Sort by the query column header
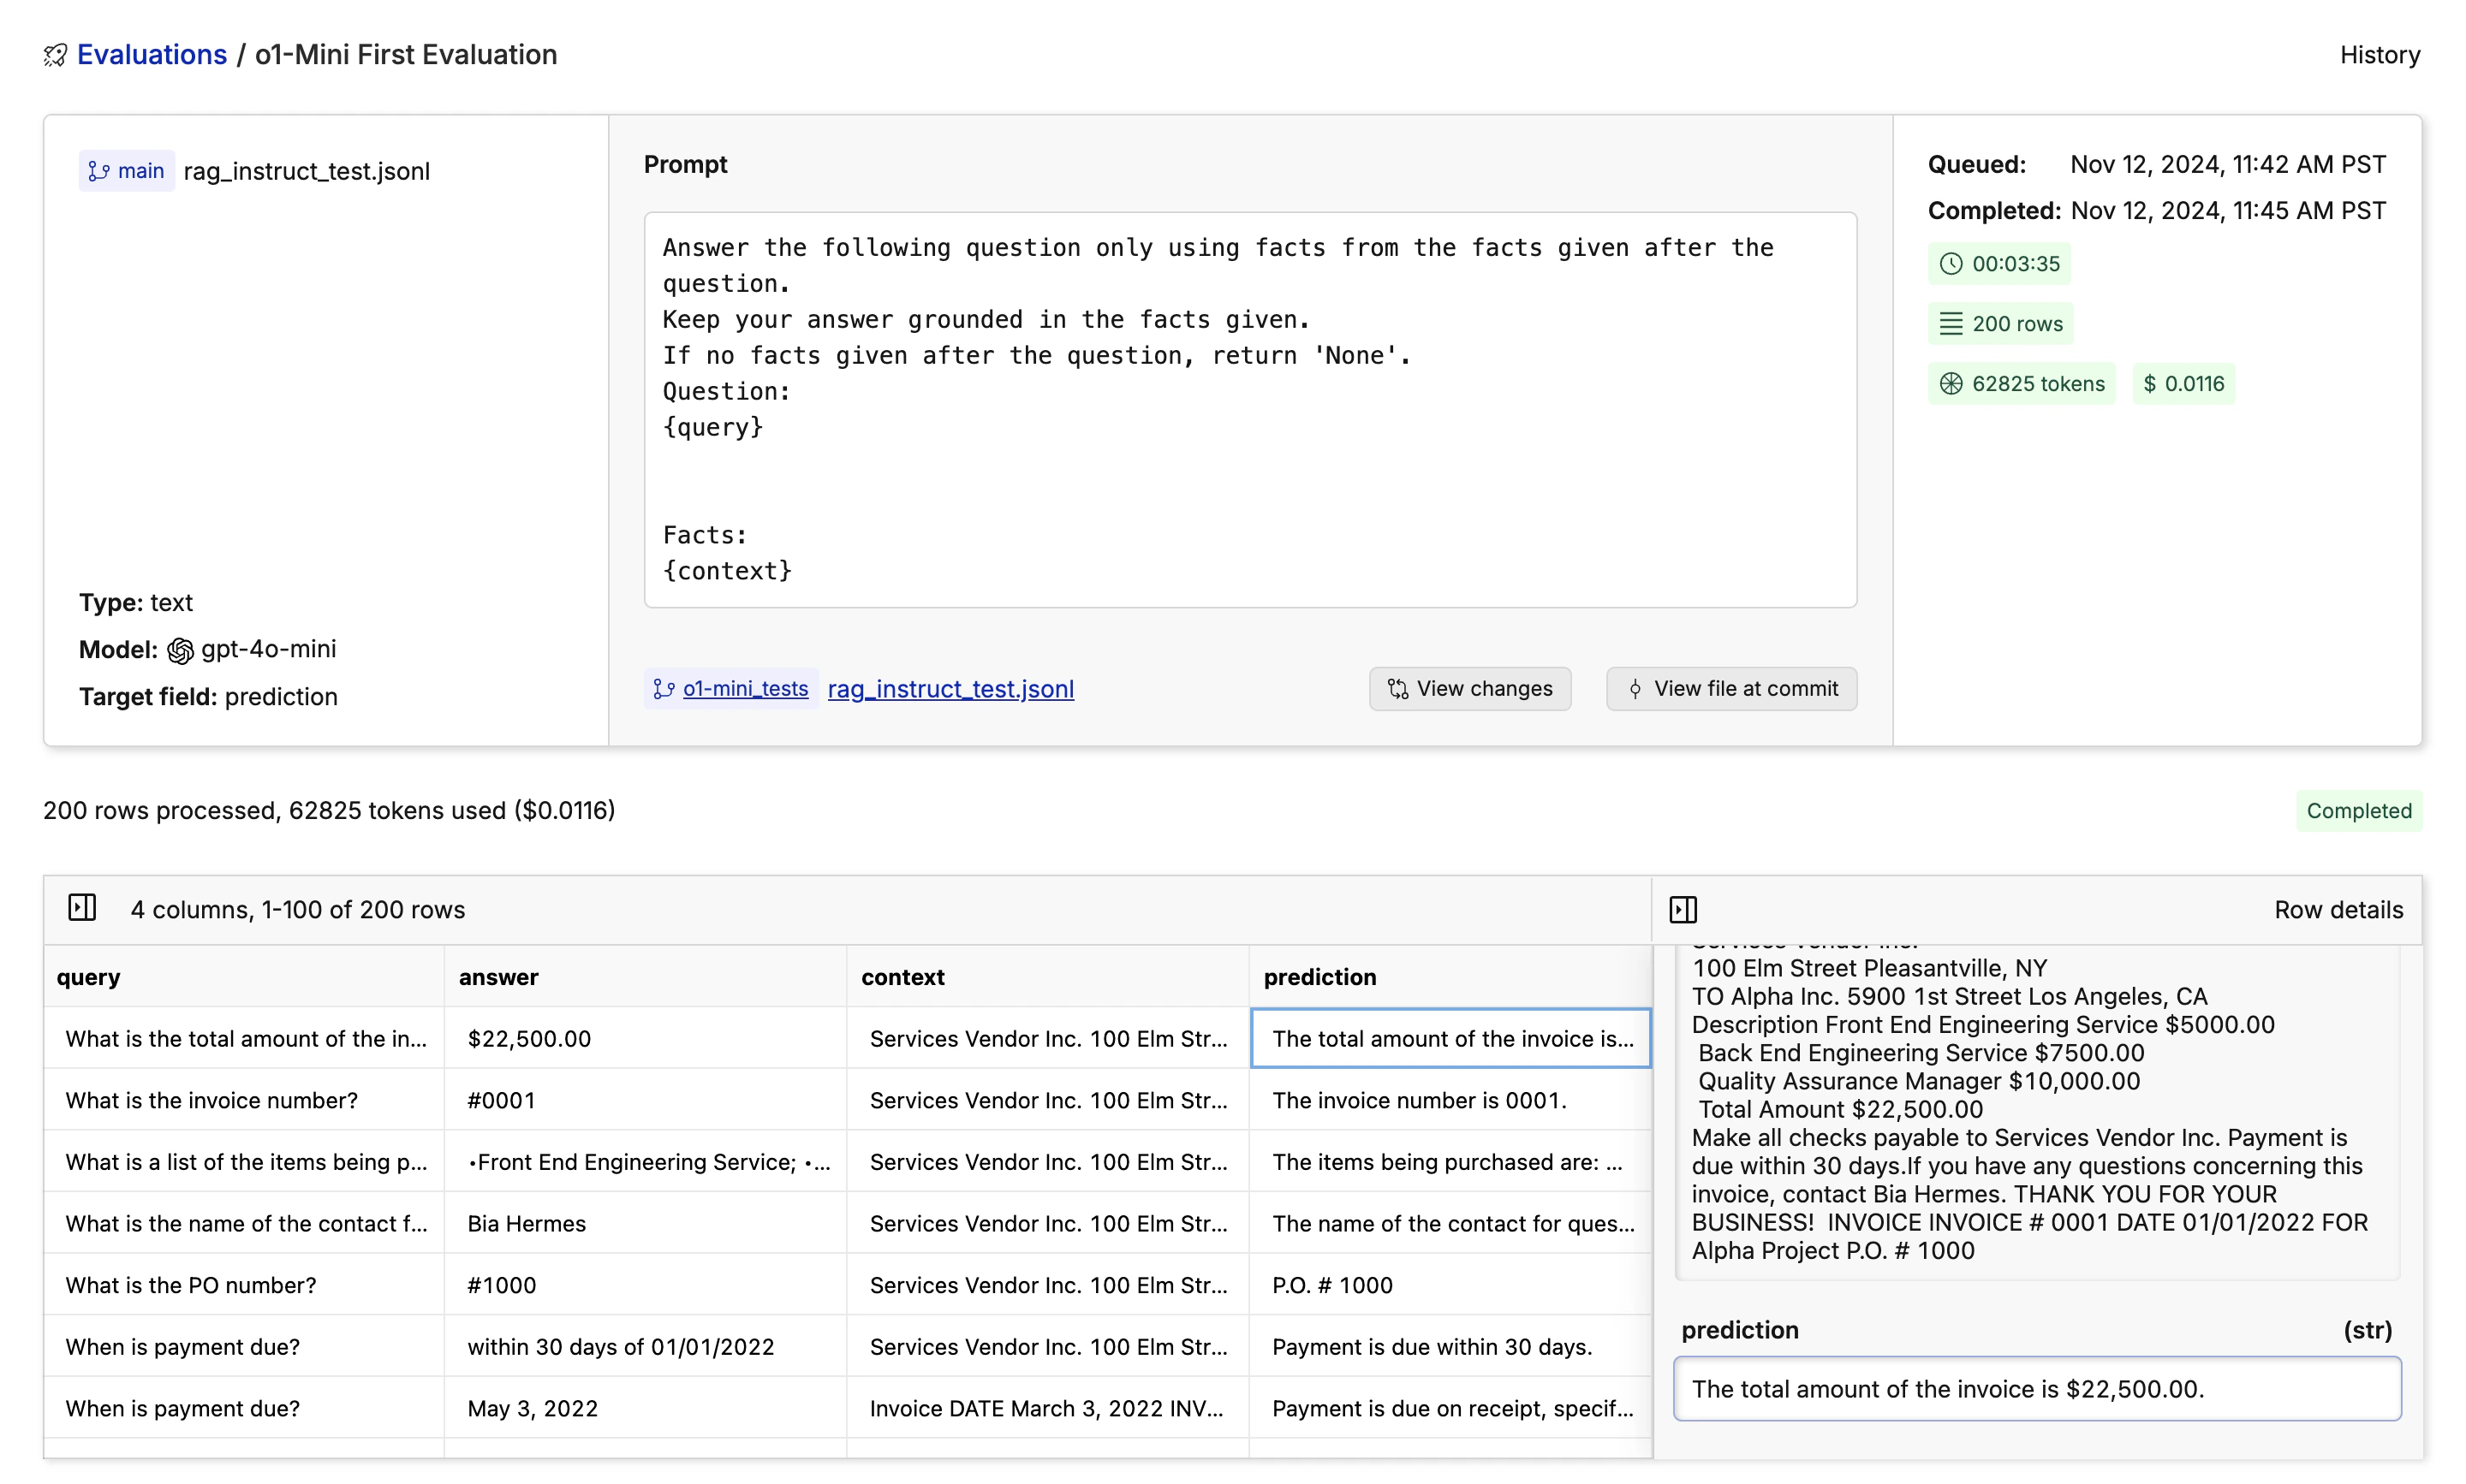This screenshot has height=1484, width=2466. pos(88,977)
